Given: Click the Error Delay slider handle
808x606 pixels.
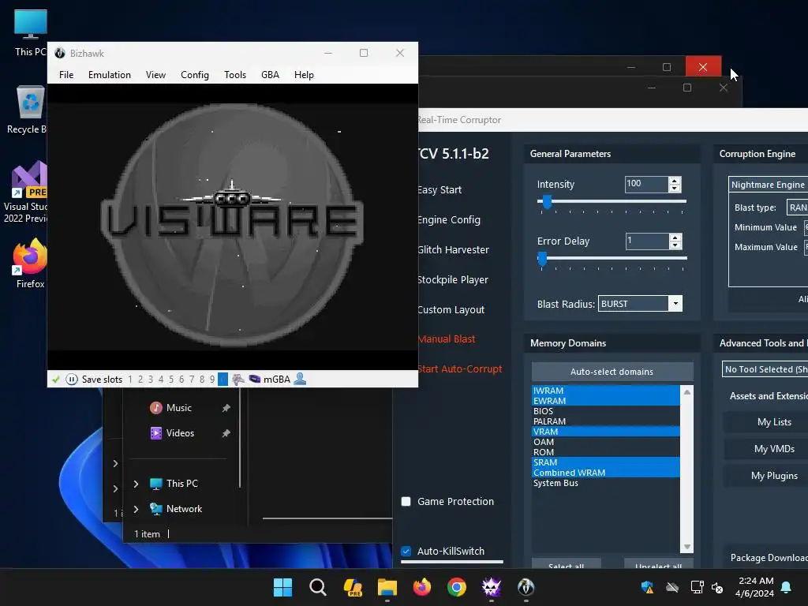Looking at the screenshot, I should [542, 259].
